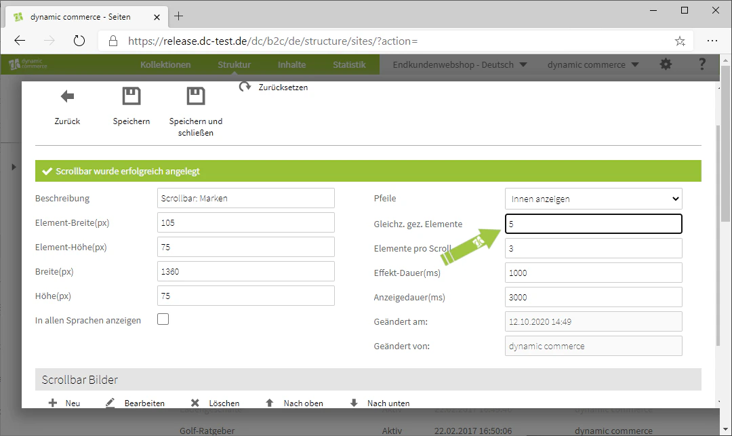732x436 pixels.
Task: Click Gleichz. gez. Elemente field
Action: 593,224
